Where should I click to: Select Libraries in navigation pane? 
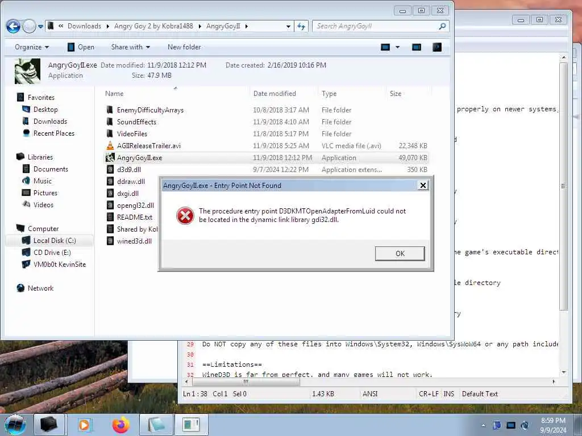[40, 157]
